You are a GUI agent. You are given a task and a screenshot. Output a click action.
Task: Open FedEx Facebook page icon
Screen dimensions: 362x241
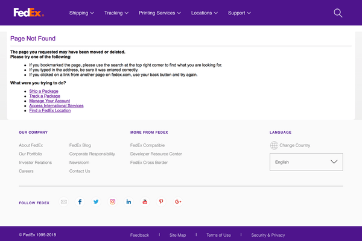80,202
